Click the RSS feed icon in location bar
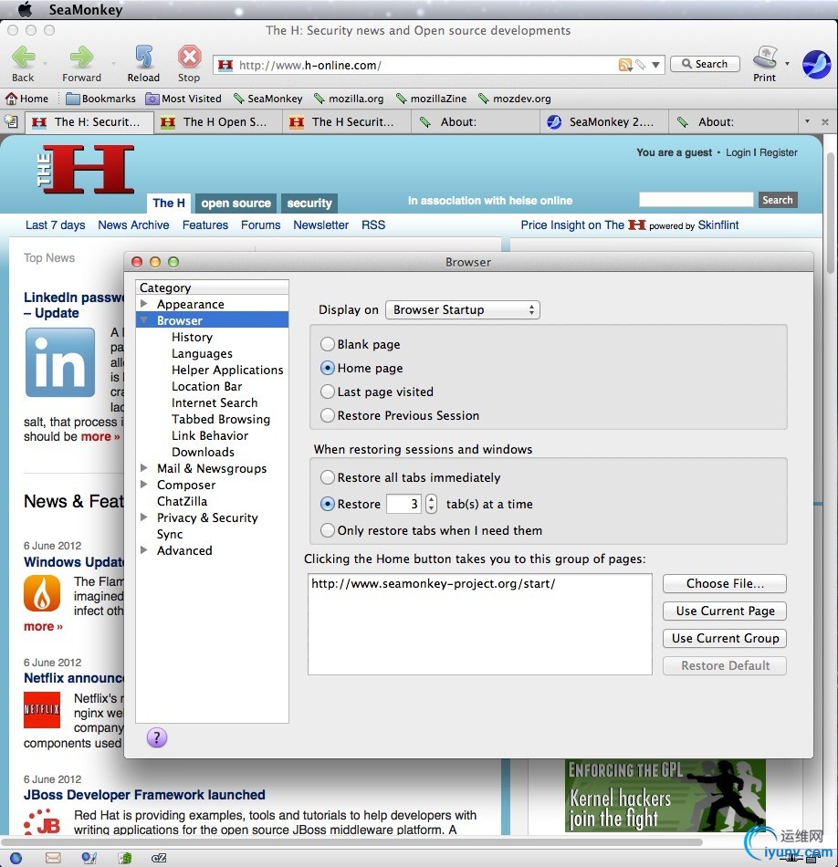Image resolution: width=838 pixels, height=867 pixels. click(x=625, y=65)
